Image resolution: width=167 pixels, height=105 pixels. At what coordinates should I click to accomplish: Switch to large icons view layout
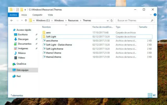154,95
